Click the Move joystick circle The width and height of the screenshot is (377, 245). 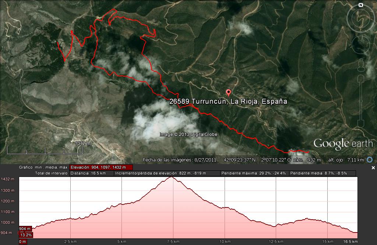[361, 45]
